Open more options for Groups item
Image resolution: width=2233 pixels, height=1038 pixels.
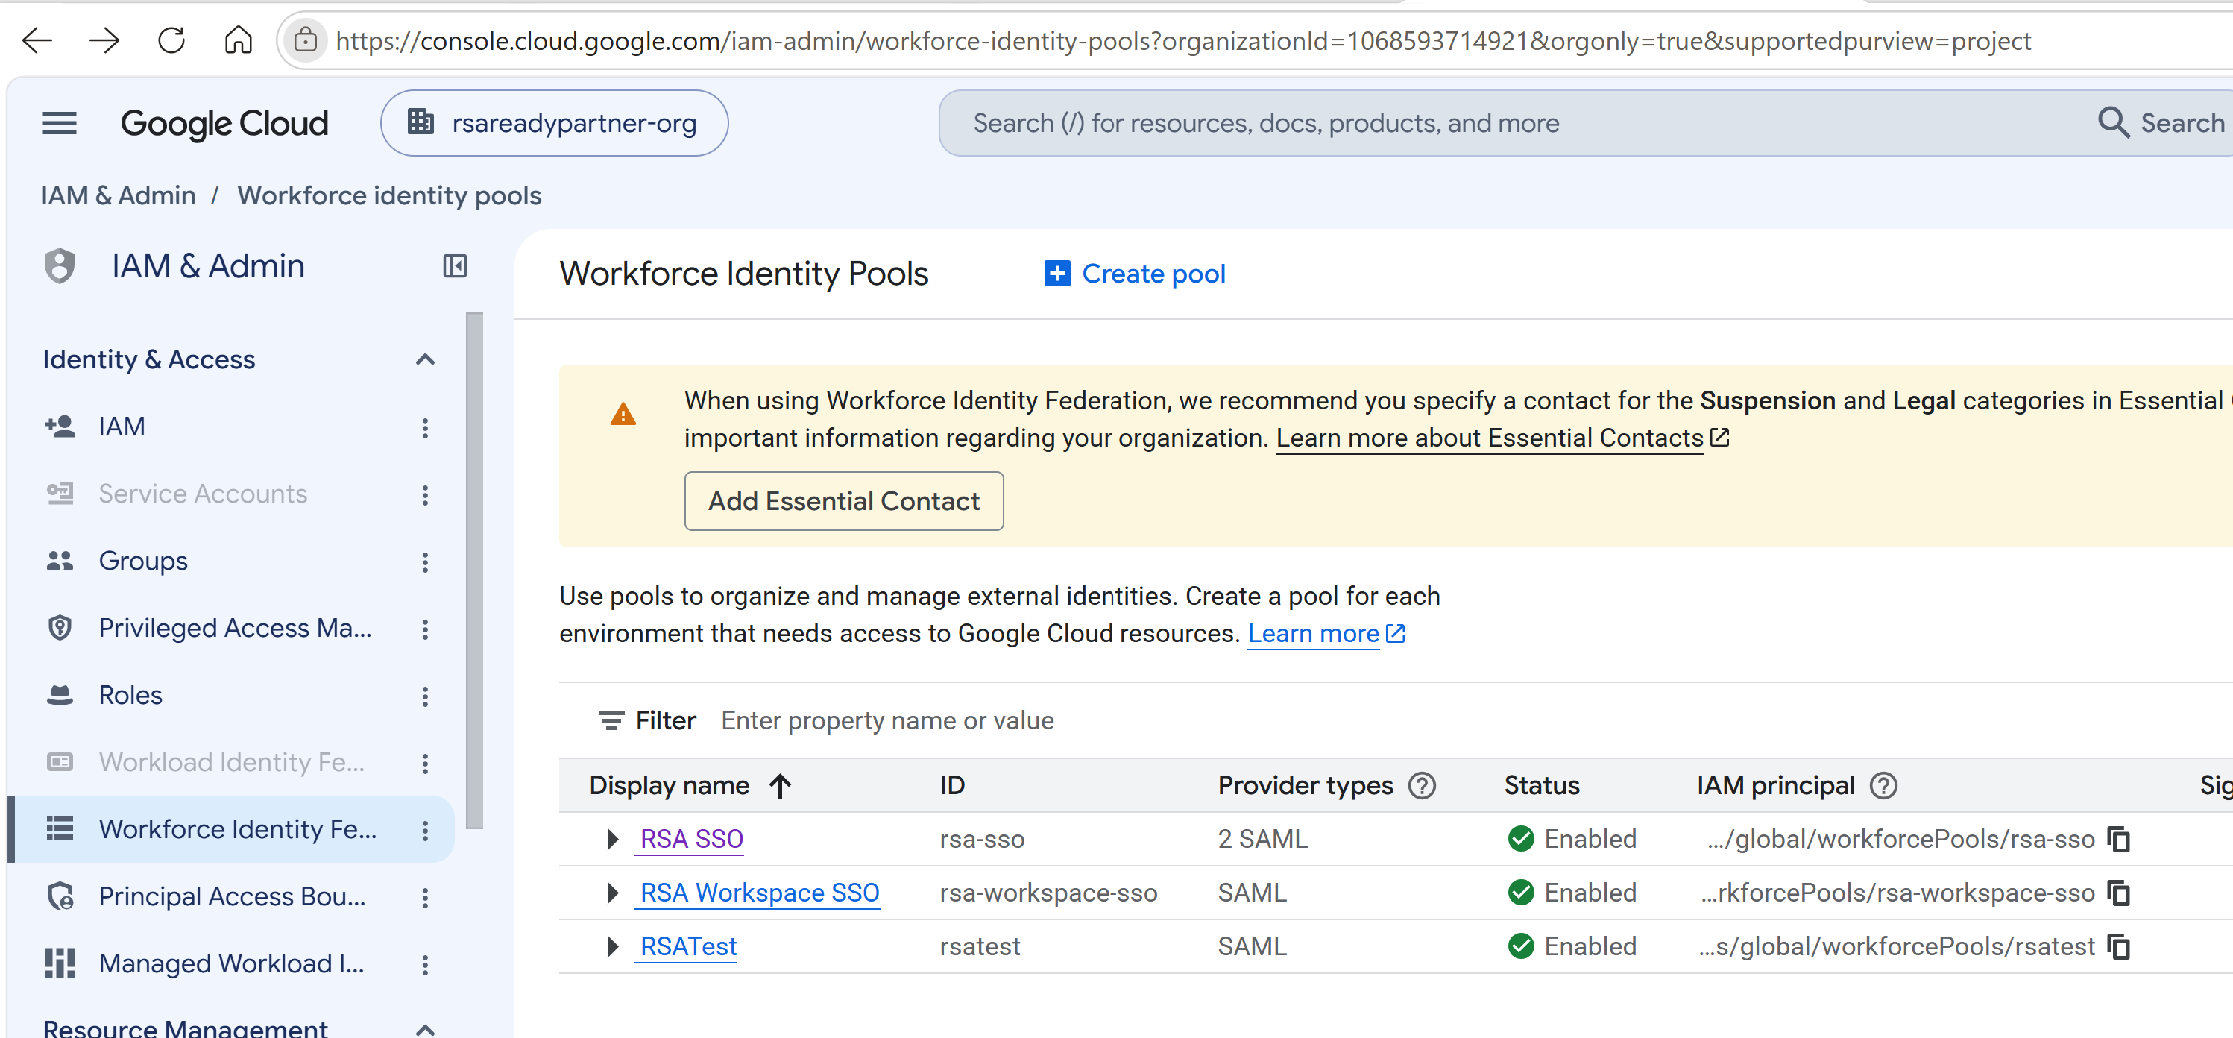pyautogui.click(x=425, y=562)
